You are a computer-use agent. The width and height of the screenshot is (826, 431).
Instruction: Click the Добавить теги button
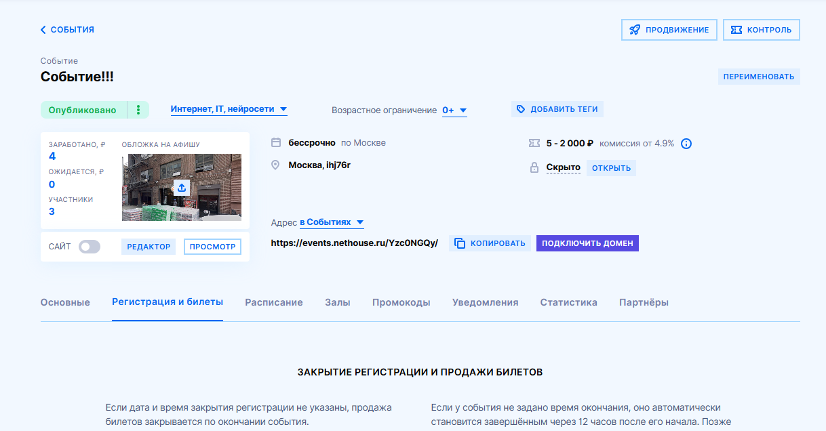tap(557, 109)
